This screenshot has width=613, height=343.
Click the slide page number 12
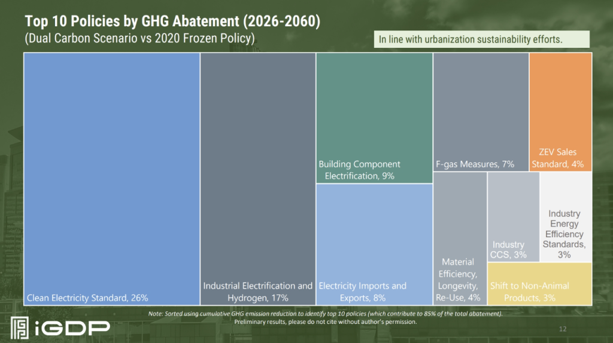click(x=563, y=329)
